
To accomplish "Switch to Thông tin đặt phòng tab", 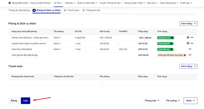I will coord(19,10).
